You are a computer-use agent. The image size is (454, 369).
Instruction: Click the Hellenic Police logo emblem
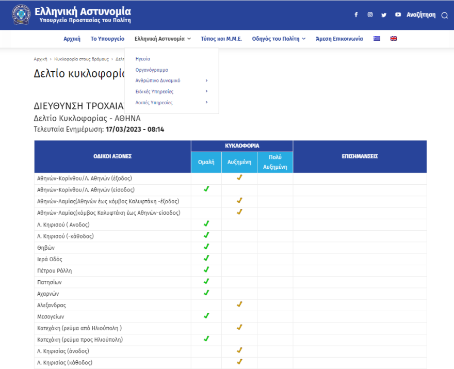[21, 15]
